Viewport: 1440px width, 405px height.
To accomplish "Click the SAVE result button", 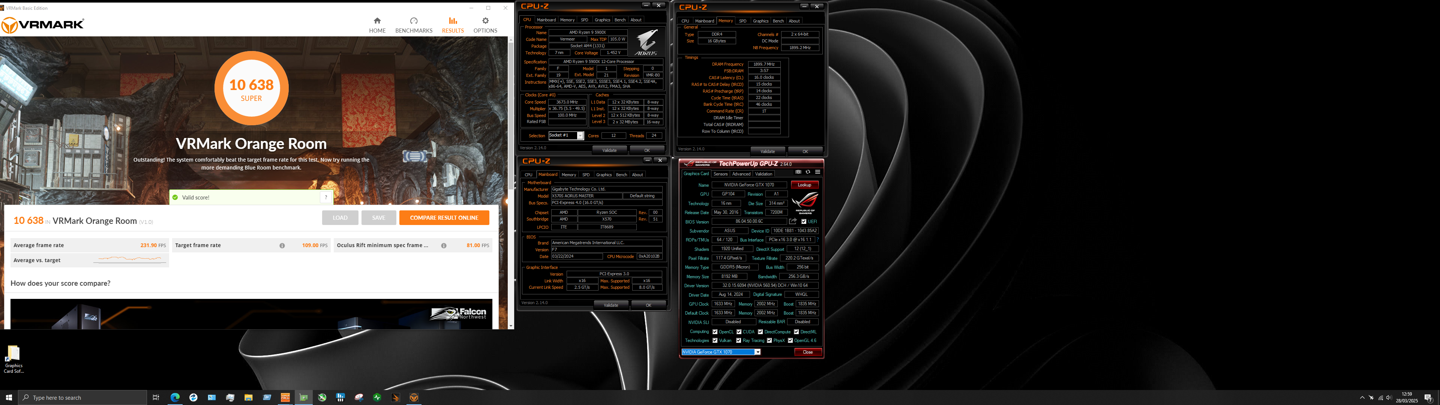I will tap(378, 217).
